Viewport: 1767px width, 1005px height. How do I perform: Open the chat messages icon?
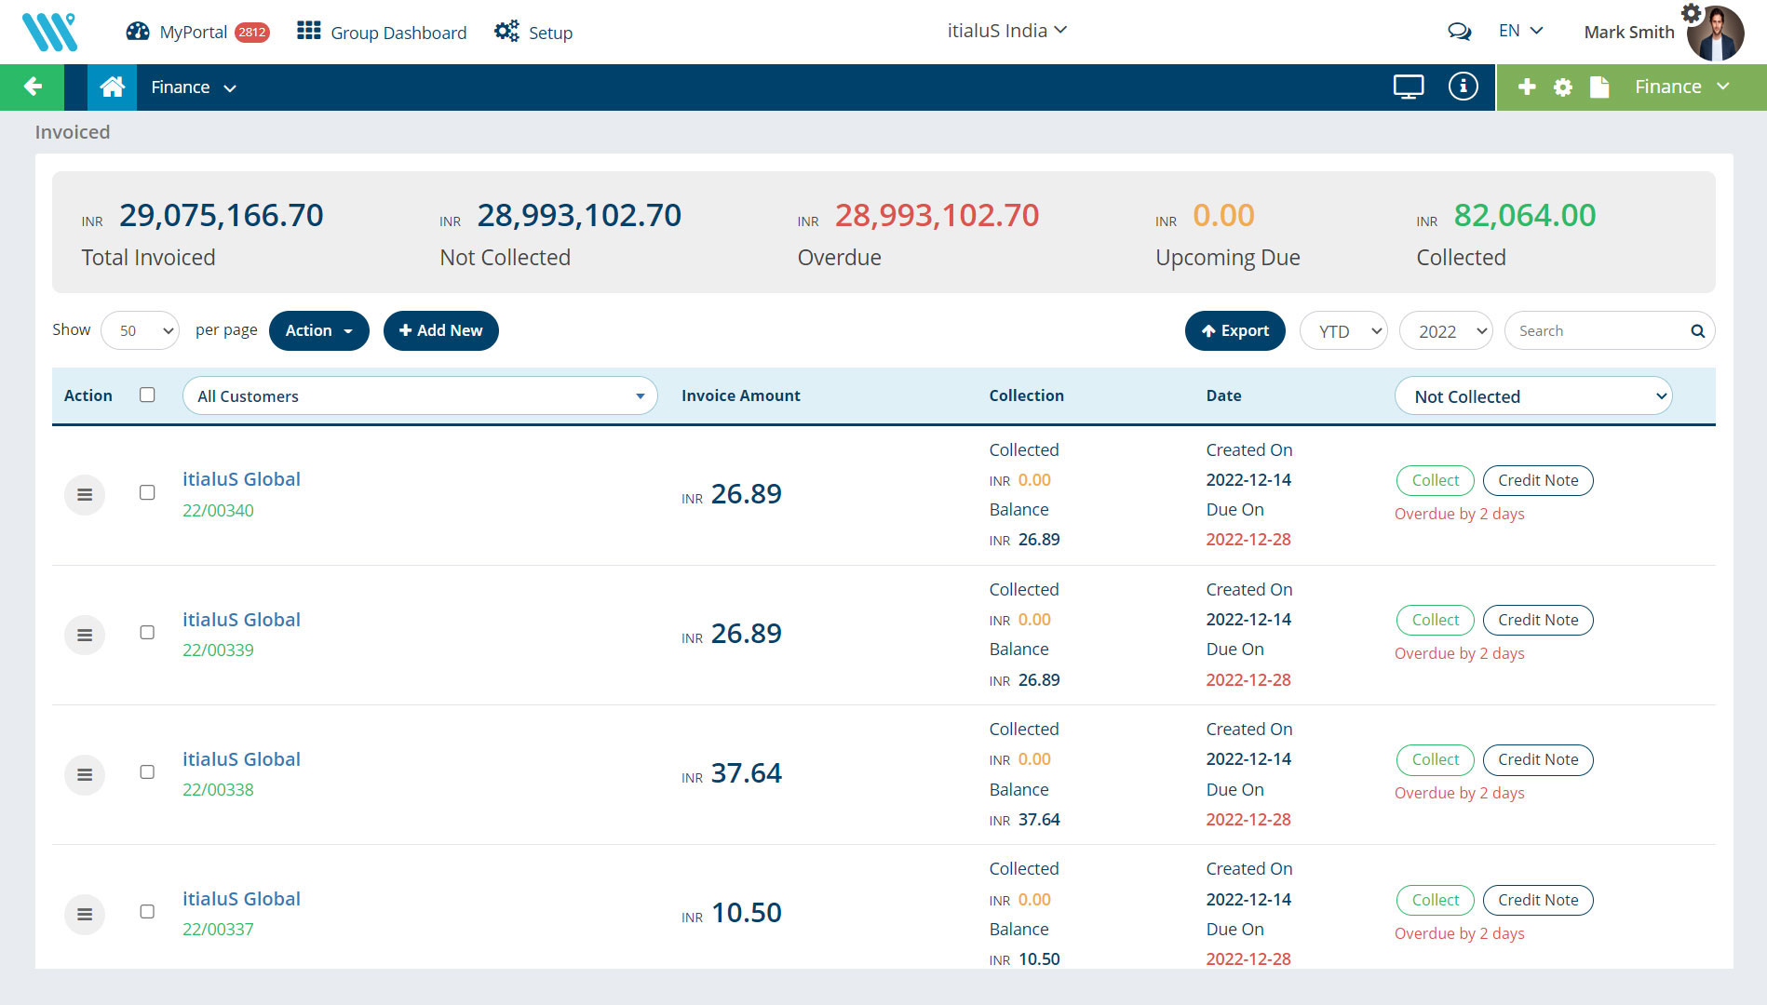coord(1459,32)
